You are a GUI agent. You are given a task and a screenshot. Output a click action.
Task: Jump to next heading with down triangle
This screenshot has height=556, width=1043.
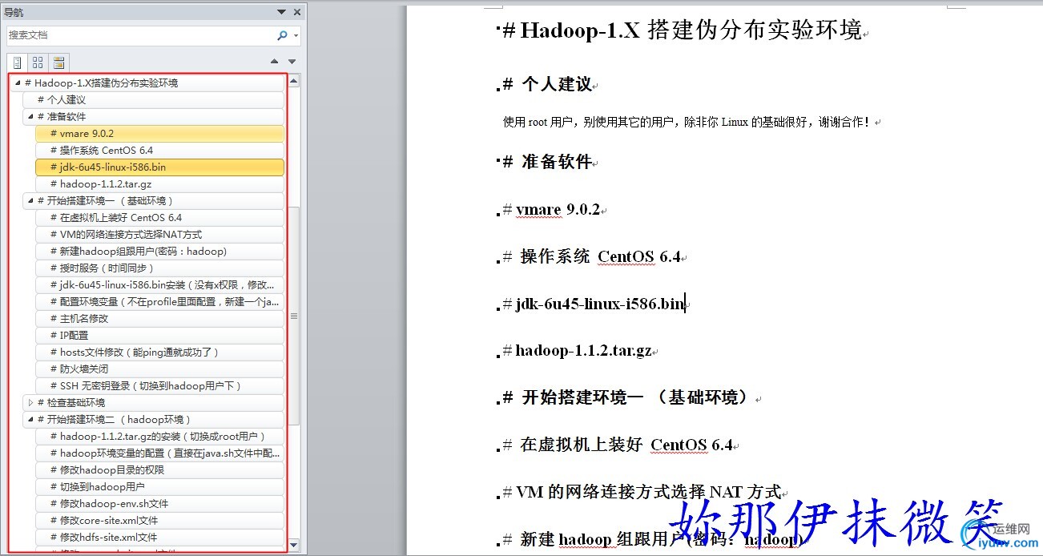(x=292, y=62)
